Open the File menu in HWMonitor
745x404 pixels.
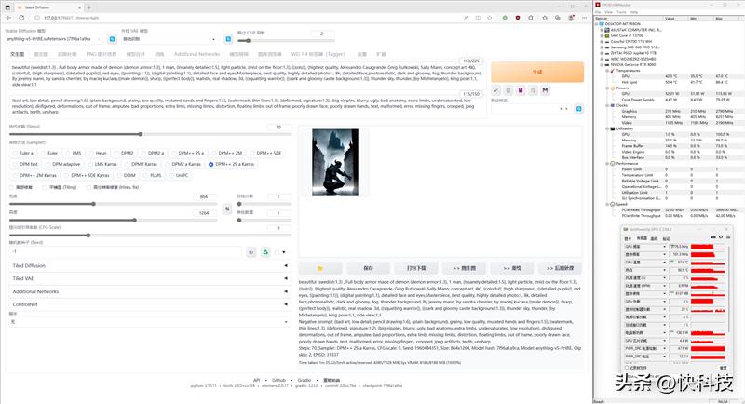point(598,12)
